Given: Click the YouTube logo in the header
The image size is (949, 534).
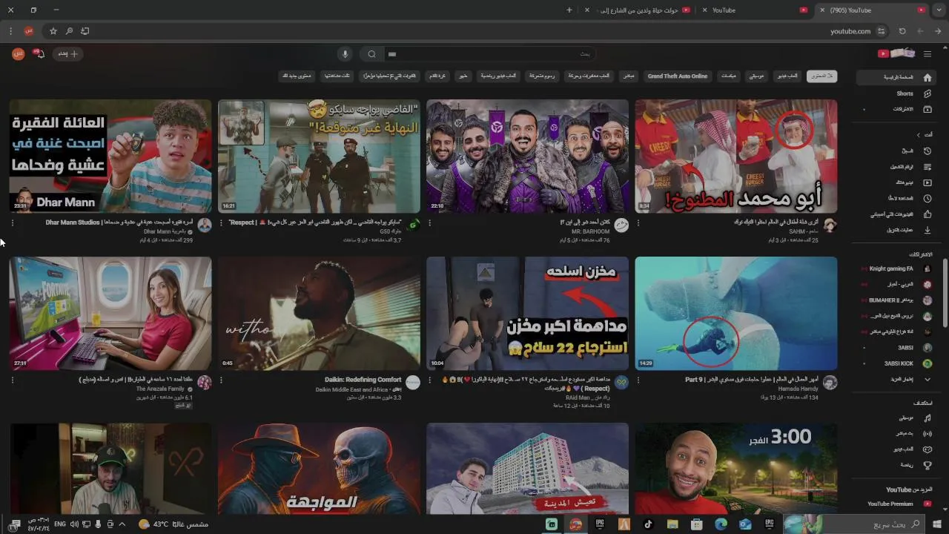Looking at the screenshot, I should pyautogui.click(x=896, y=53).
